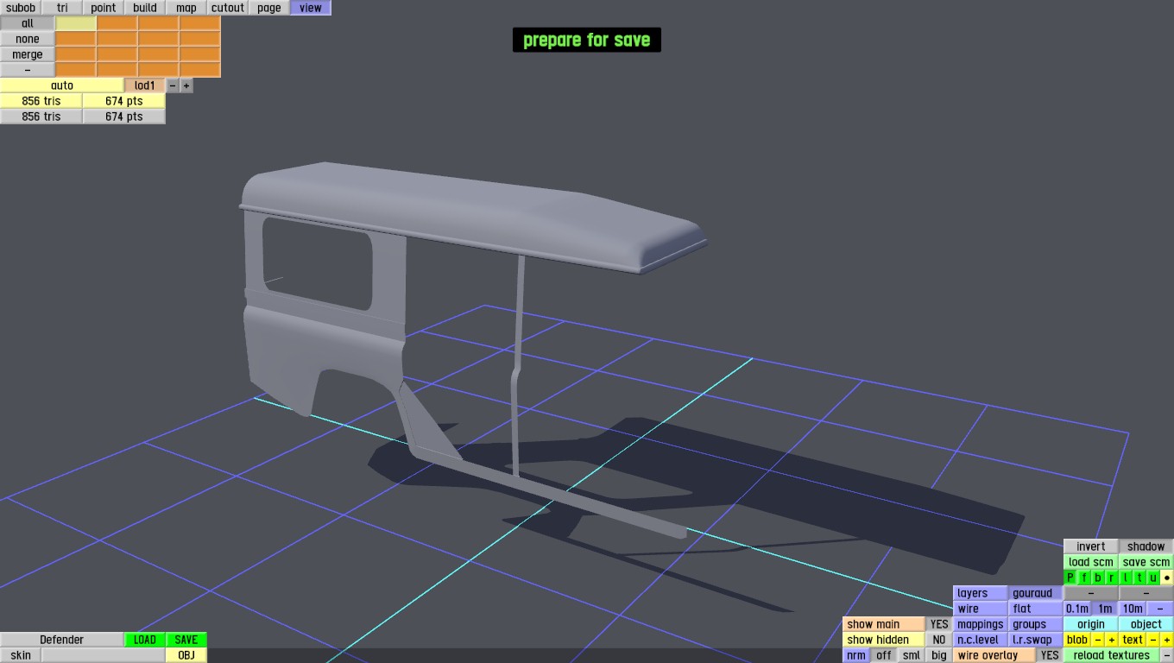This screenshot has height=663, width=1174.
Task: Click the OBJ format button
Action: pos(186,655)
